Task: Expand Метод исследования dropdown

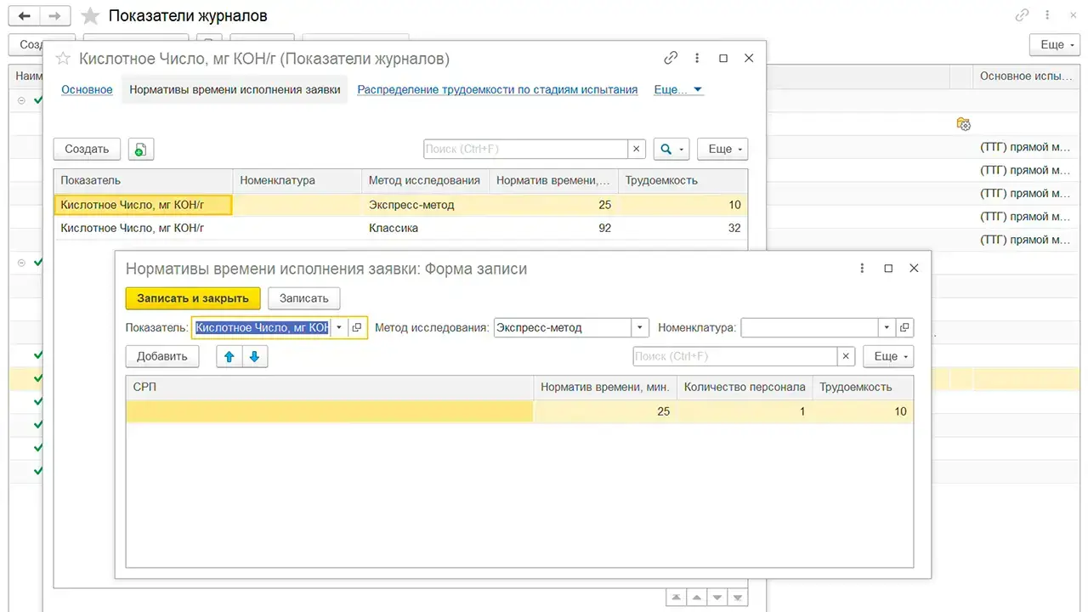Action: click(x=639, y=327)
